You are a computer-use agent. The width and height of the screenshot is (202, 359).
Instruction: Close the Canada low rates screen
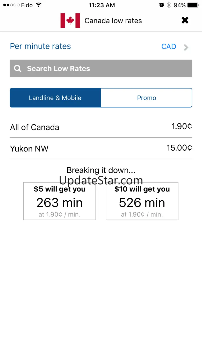(x=185, y=20)
